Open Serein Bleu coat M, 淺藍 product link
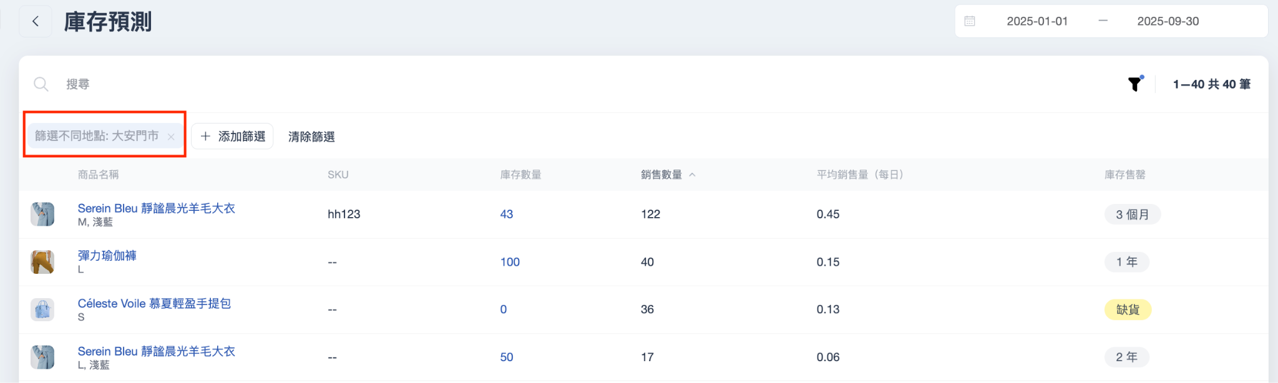1278x383 pixels. click(x=156, y=208)
